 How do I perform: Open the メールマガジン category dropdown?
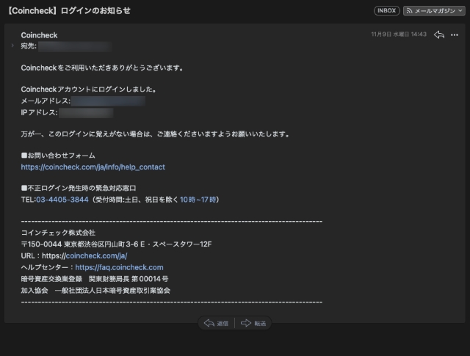(x=434, y=11)
